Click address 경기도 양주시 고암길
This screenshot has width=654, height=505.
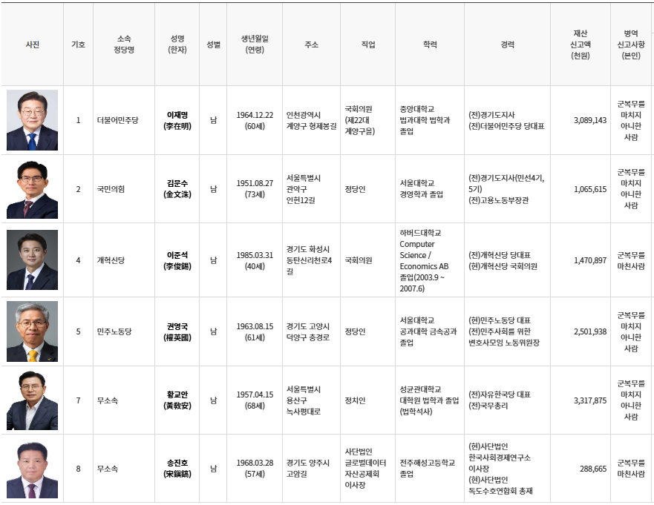click(308, 469)
